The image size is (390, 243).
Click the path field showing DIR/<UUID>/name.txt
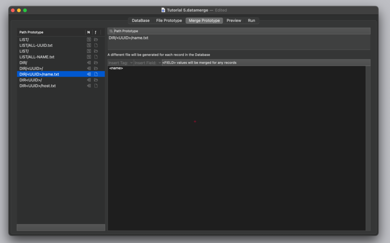coord(239,42)
